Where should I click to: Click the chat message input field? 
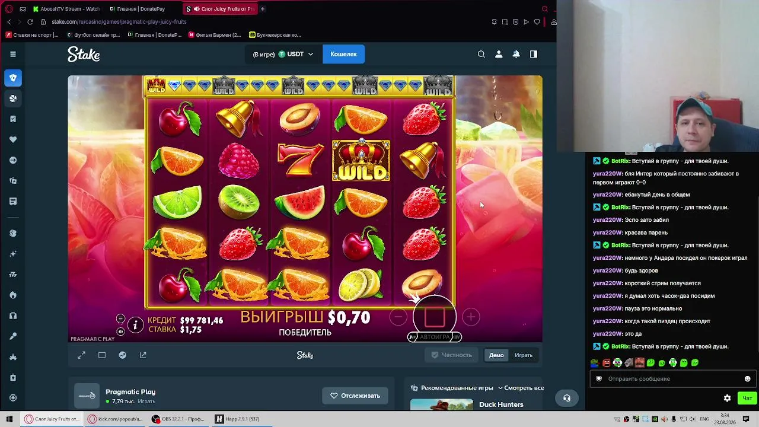(x=672, y=378)
